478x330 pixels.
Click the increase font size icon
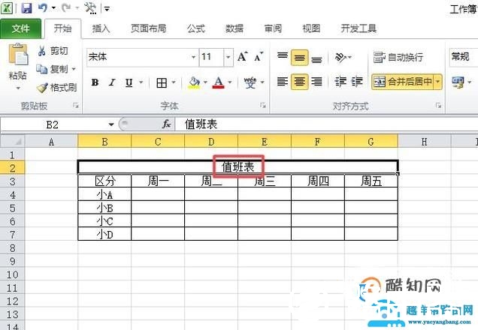[x=242, y=56]
